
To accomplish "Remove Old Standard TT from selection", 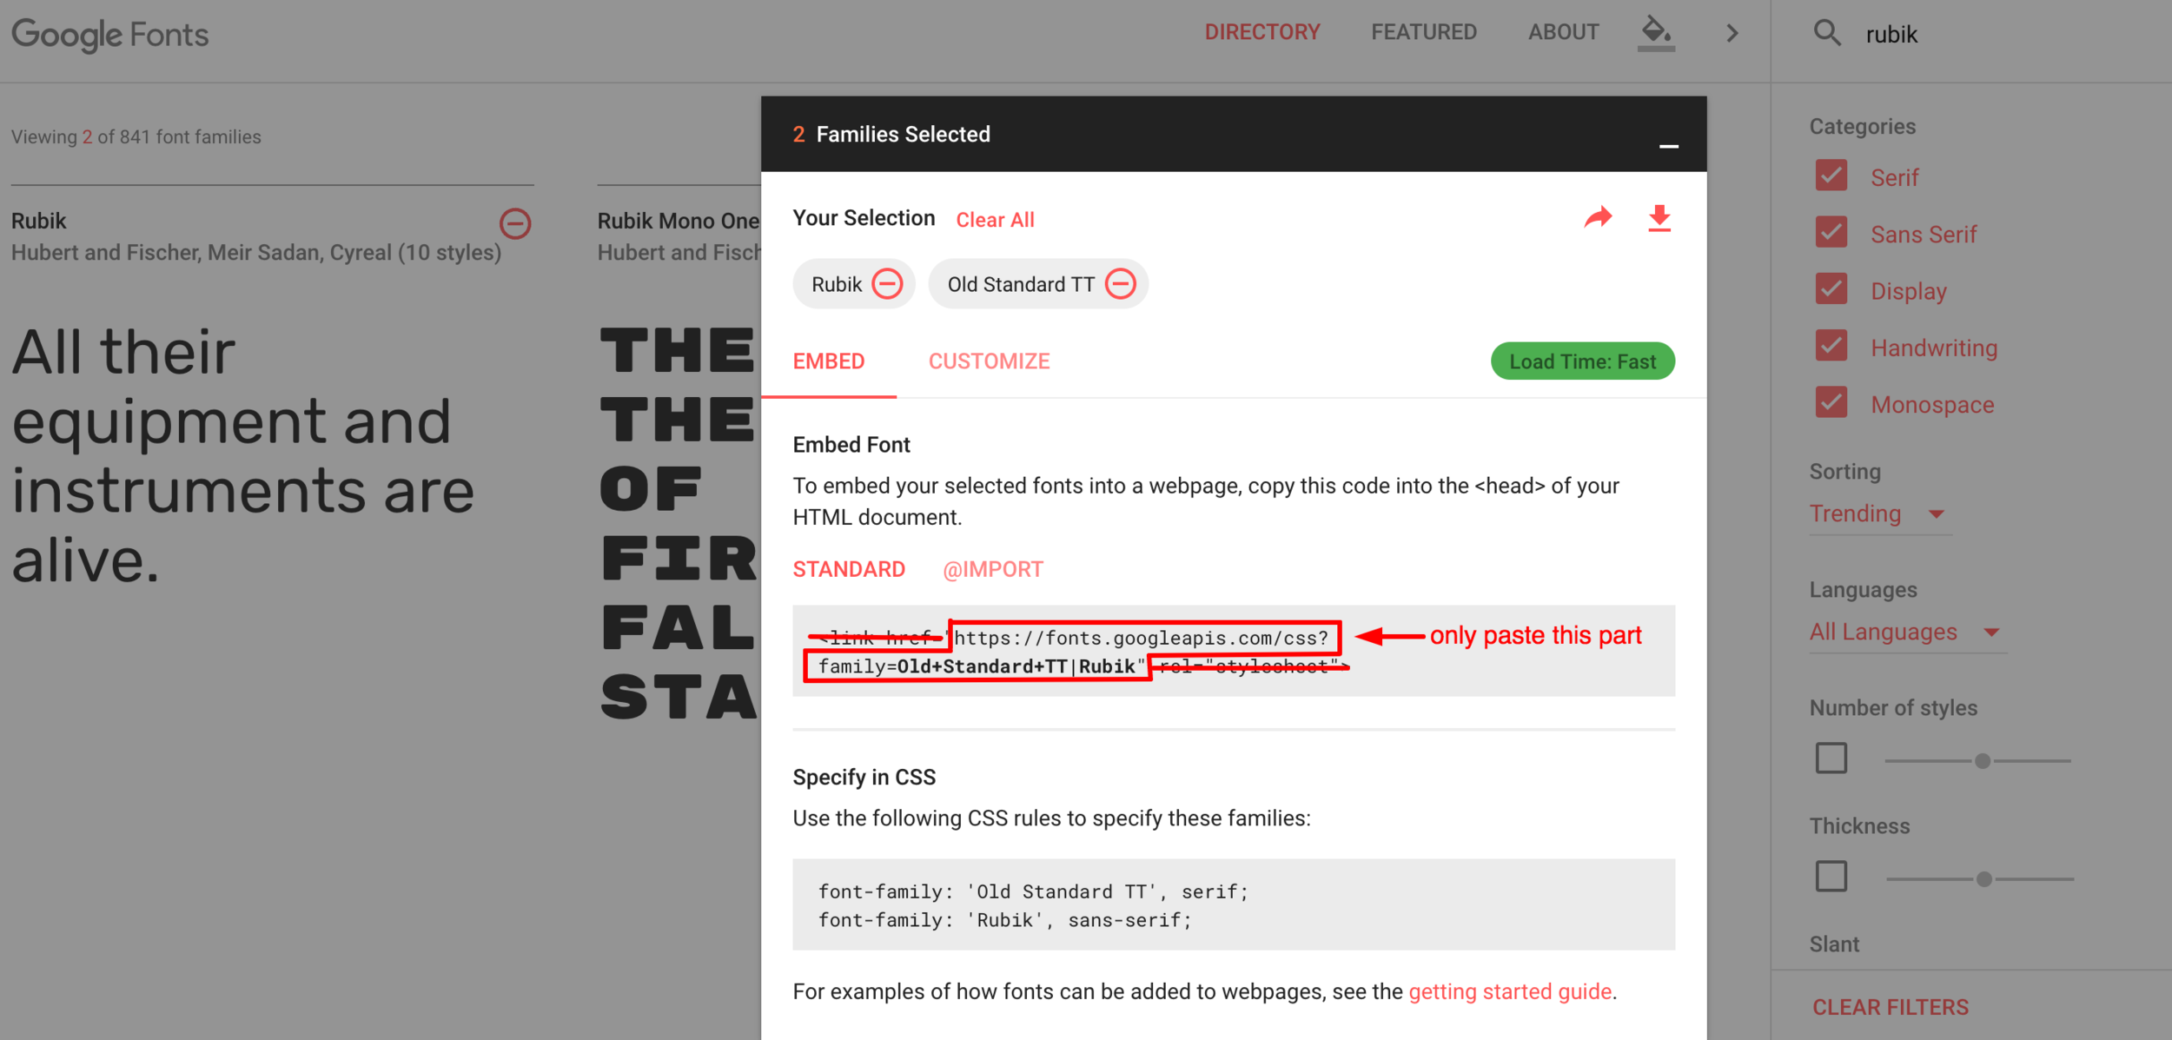I will (x=1121, y=284).
